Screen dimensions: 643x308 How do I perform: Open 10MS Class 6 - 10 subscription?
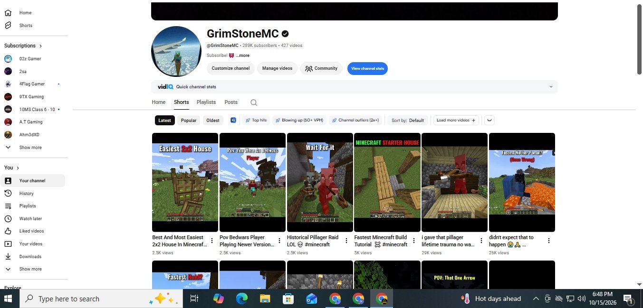click(37, 109)
